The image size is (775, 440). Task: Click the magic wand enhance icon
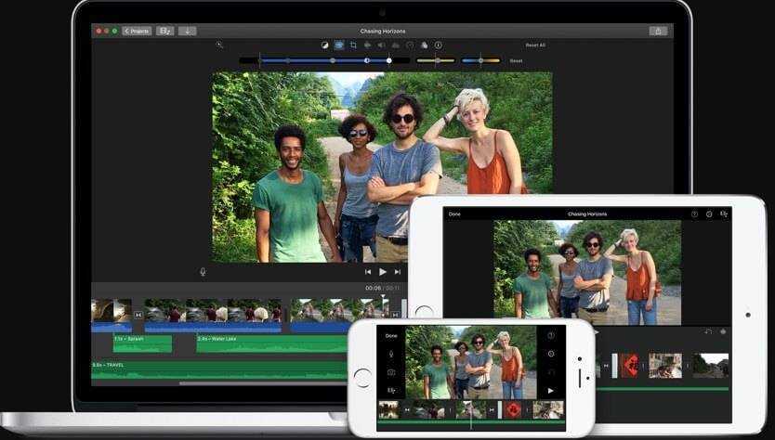219,45
